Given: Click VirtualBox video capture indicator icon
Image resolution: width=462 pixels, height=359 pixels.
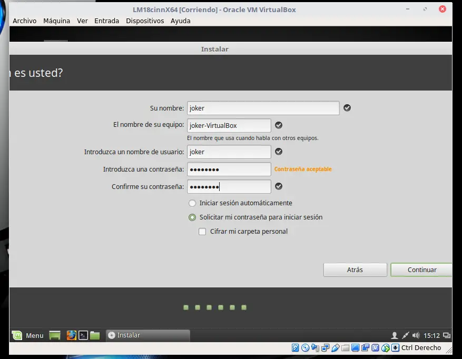Looking at the screenshot, I should tap(366, 348).
